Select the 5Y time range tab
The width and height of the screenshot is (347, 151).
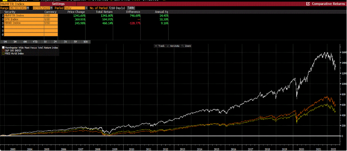[x=76, y=42]
